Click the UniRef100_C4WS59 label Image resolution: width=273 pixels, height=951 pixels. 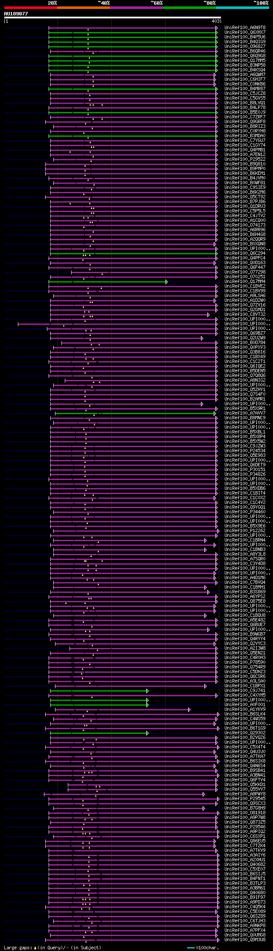pos(245,718)
